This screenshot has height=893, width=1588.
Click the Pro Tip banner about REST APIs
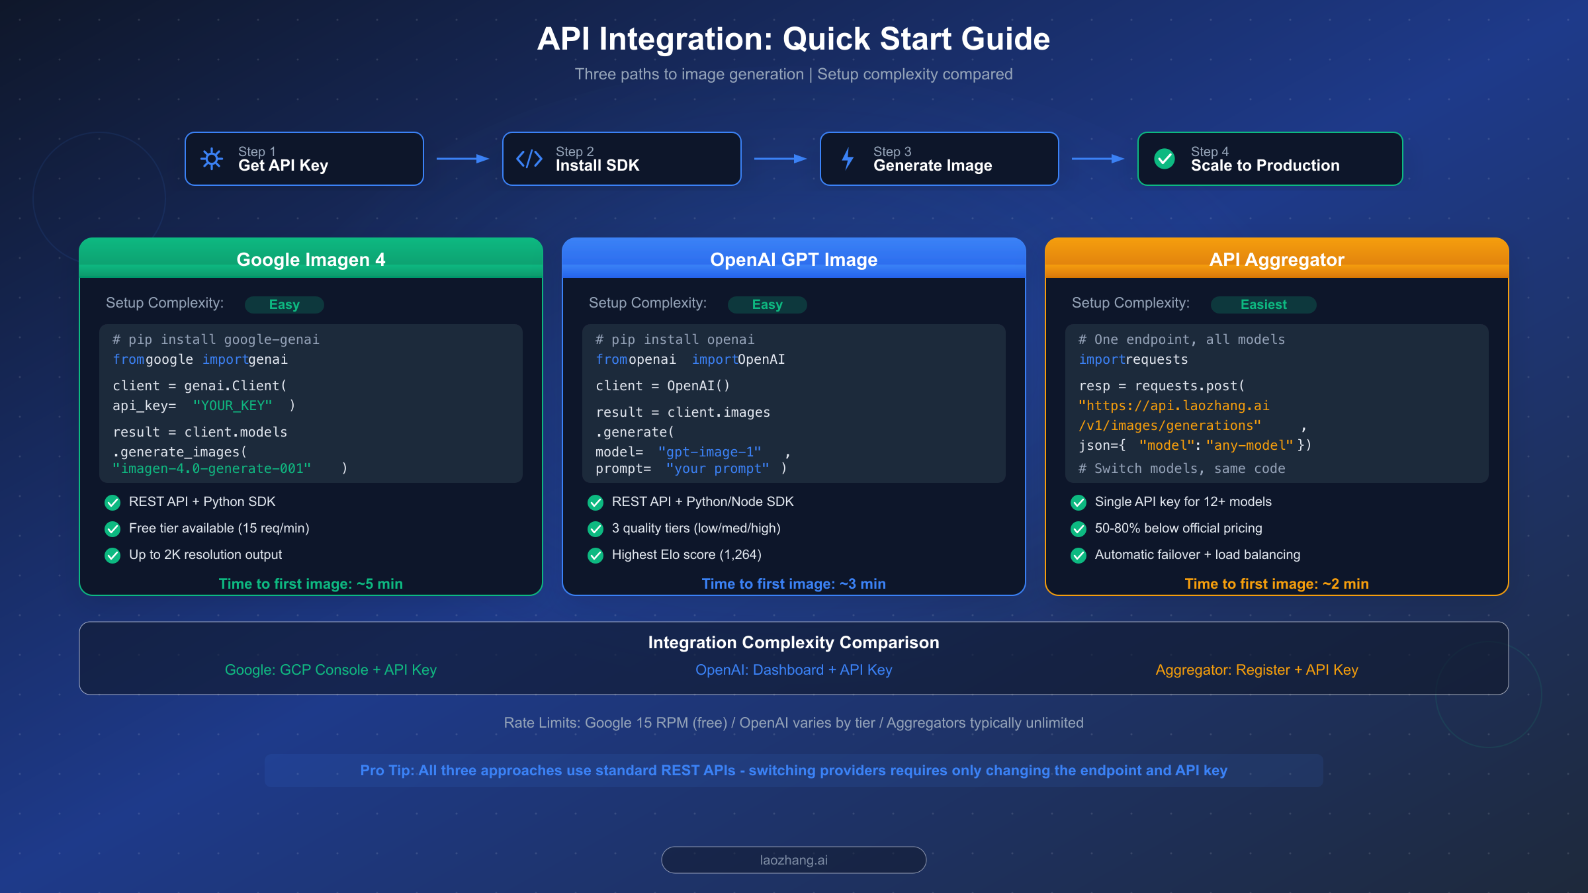click(x=793, y=770)
